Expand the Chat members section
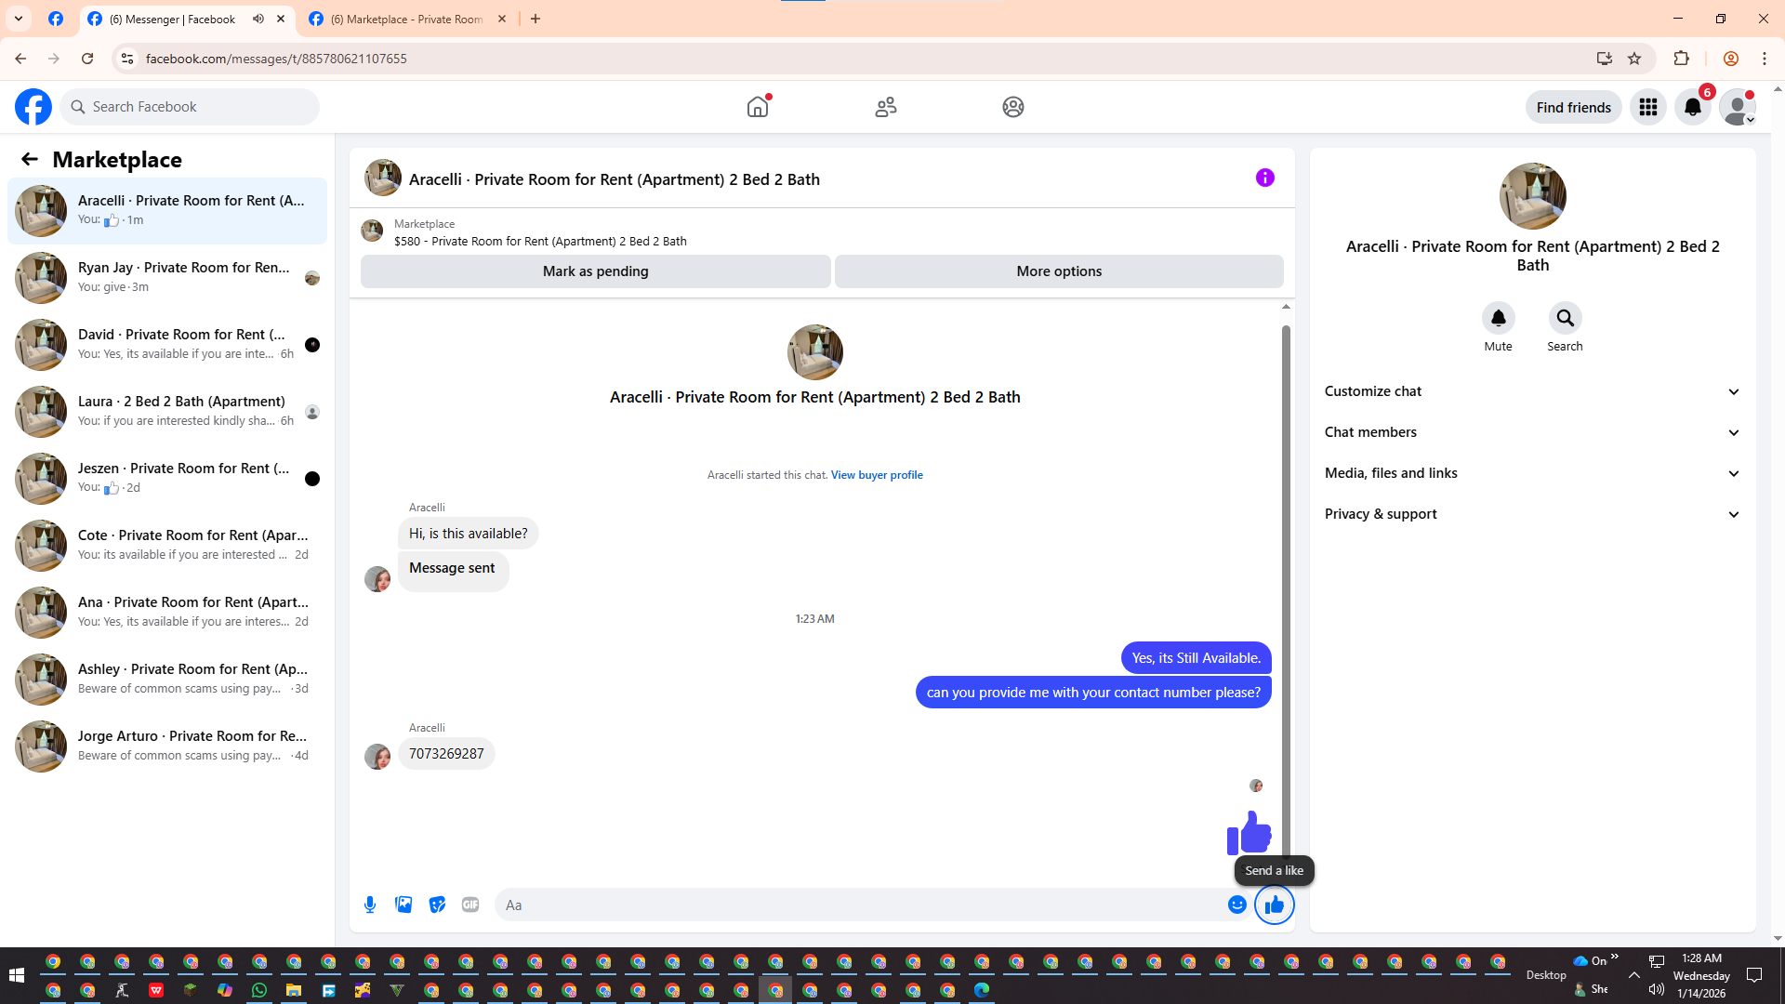The image size is (1785, 1004). click(1532, 432)
